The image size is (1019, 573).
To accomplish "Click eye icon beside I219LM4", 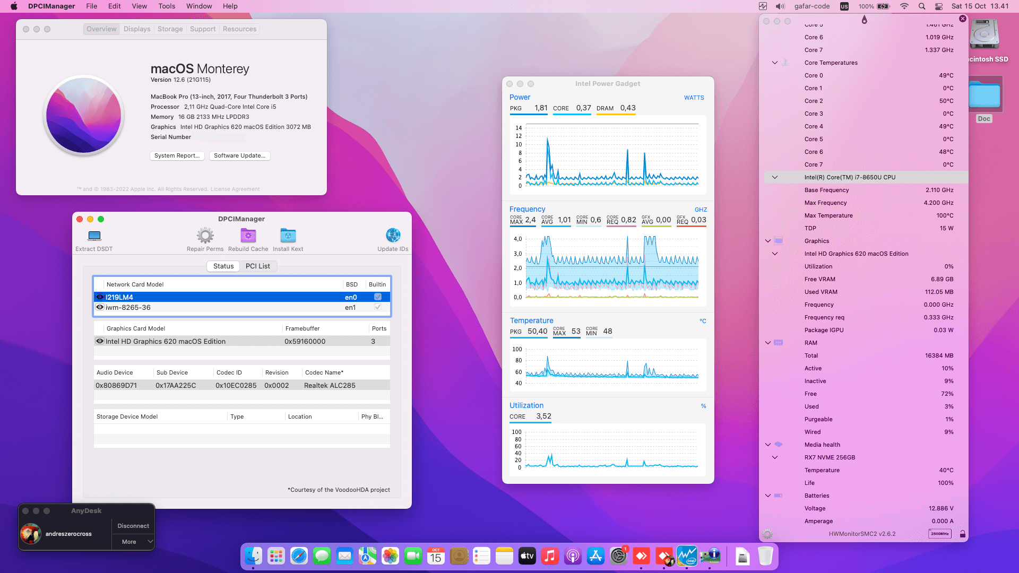I will pyautogui.click(x=99, y=297).
